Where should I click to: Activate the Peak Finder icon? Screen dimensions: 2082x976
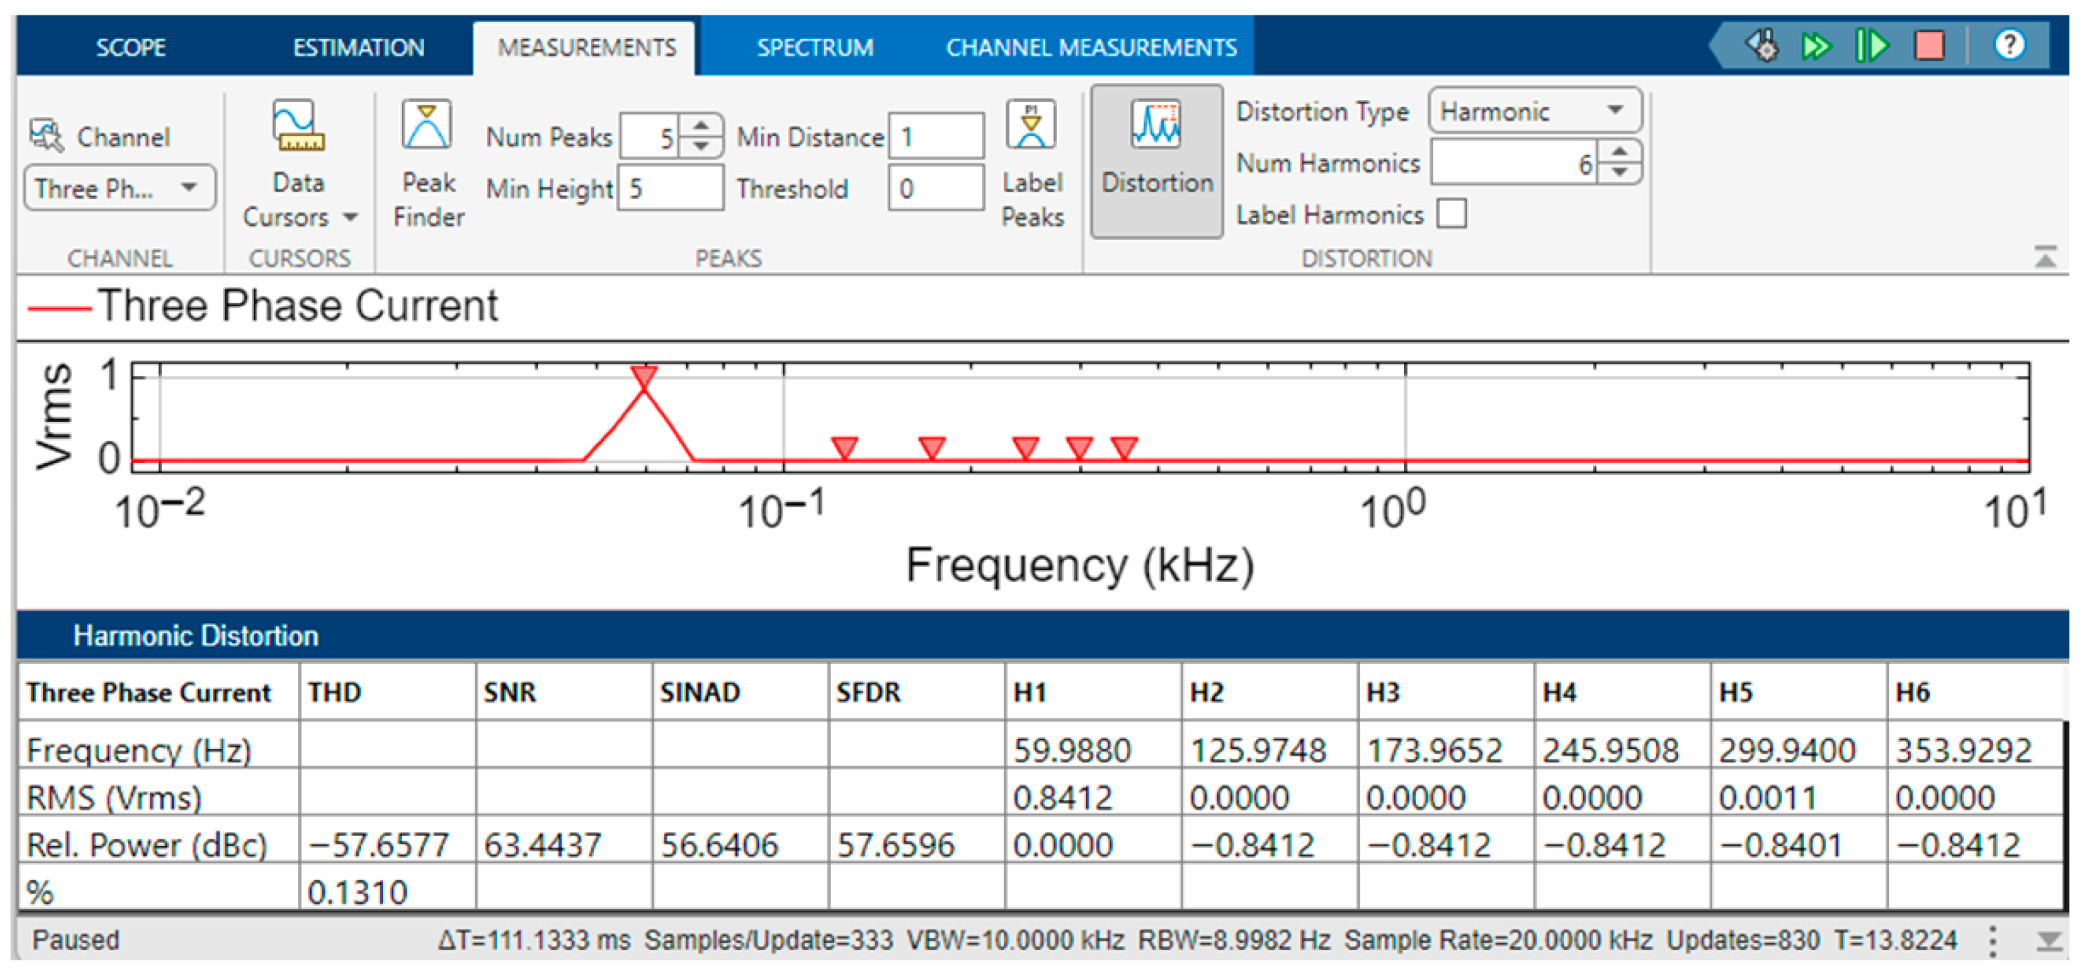pos(427,125)
